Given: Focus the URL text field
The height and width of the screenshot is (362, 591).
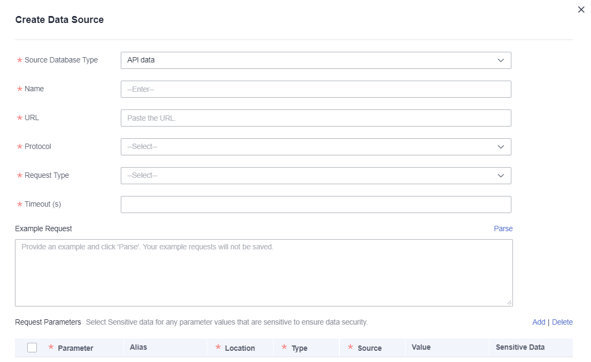Looking at the screenshot, I should tap(316, 118).
